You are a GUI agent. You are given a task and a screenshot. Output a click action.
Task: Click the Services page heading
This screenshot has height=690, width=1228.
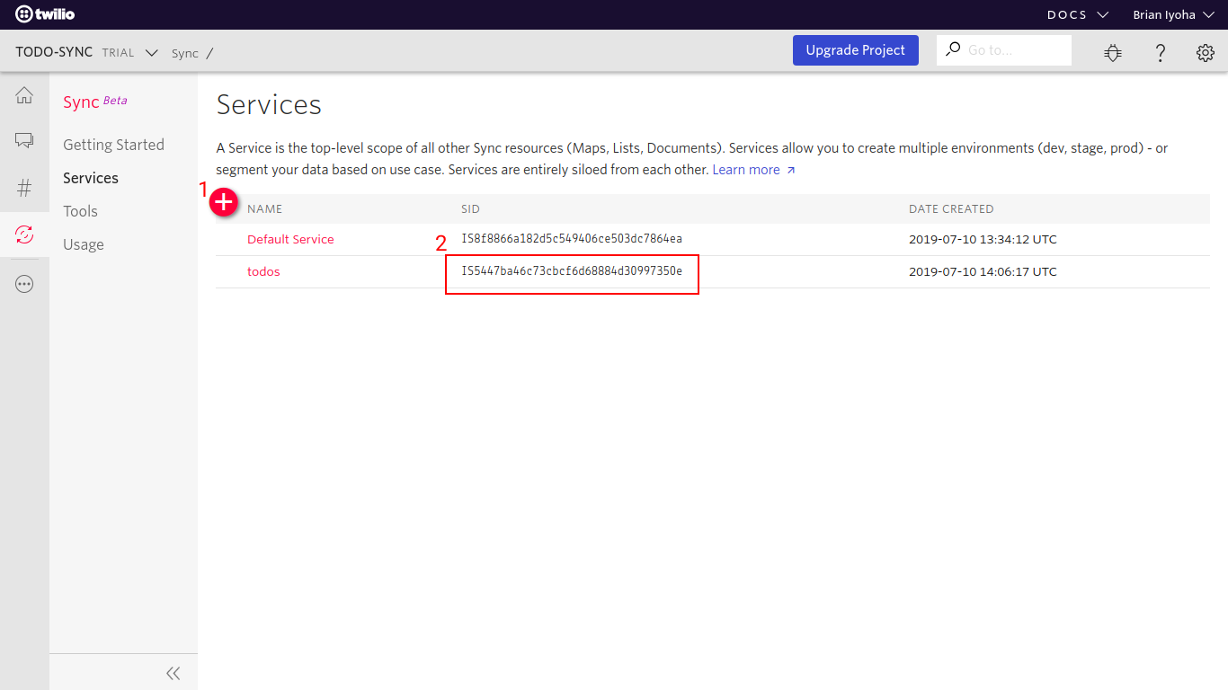[x=269, y=104]
